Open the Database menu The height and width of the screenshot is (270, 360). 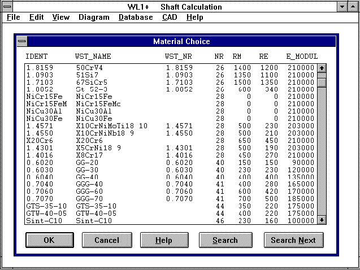click(x=136, y=18)
